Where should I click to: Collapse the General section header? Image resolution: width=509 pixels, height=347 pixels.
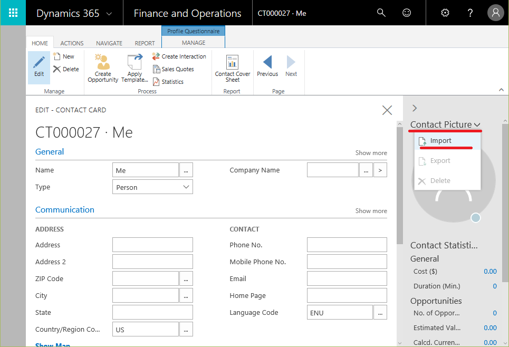click(x=50, y=151)
